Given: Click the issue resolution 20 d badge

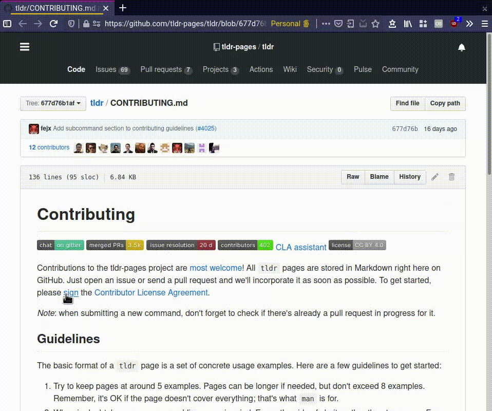Looking at the screenshot, I should [181, 245].
